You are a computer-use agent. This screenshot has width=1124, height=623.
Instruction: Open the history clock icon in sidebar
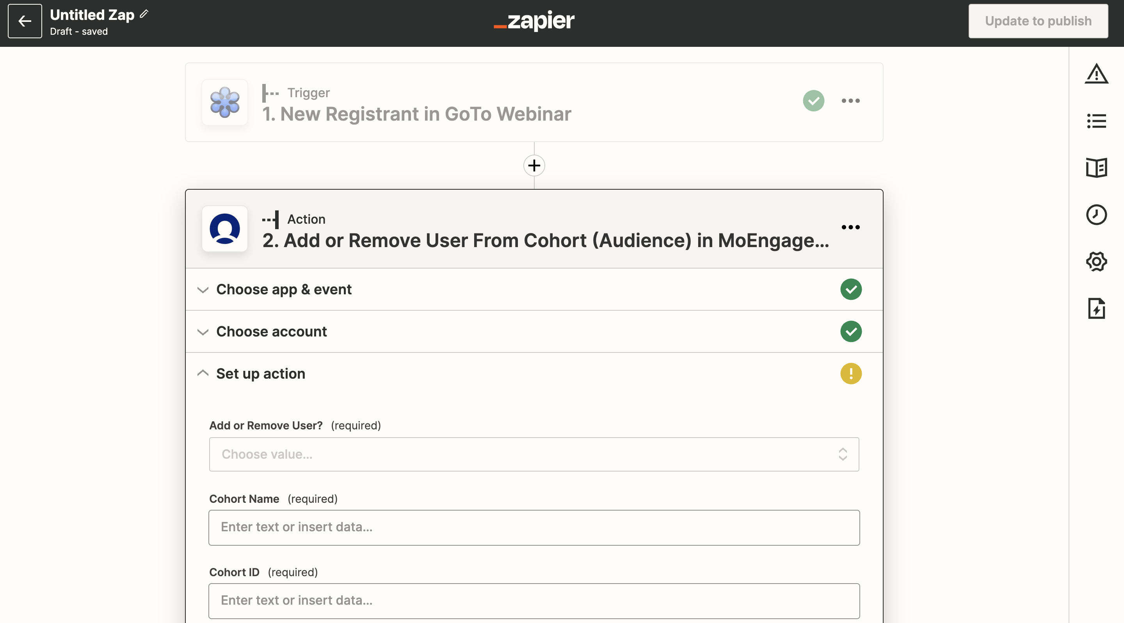pos(1096,215)
